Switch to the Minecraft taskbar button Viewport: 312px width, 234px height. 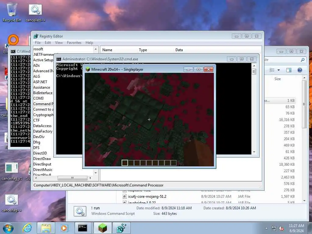point(102,228)
